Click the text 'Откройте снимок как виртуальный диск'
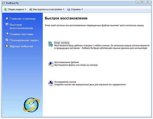The width and height of the screenshot is (153, 119). pyautogui.click(x=74, y=85)
